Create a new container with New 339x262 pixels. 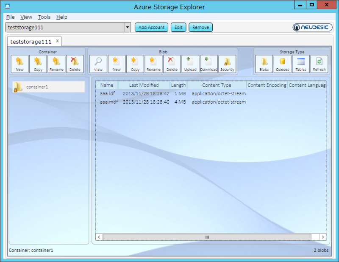(x=19, y=64)
